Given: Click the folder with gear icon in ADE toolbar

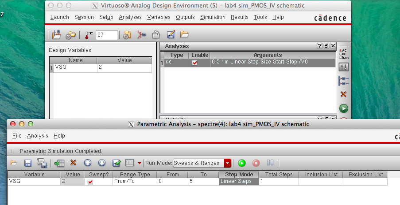Looking at the screenshot, I should point(70,35).
